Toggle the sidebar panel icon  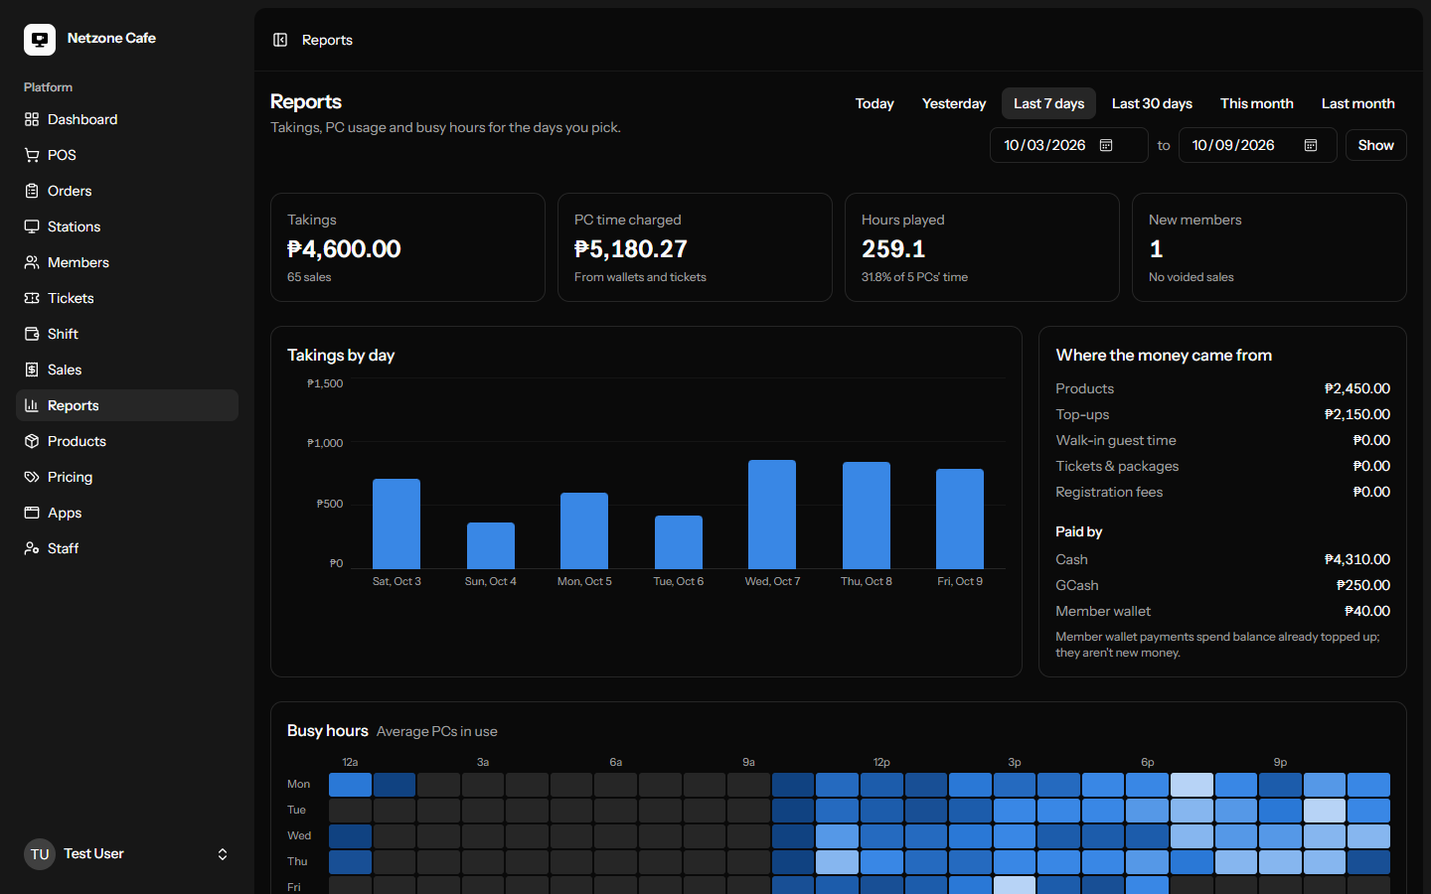pyautogui.click(x=280, y=40)
